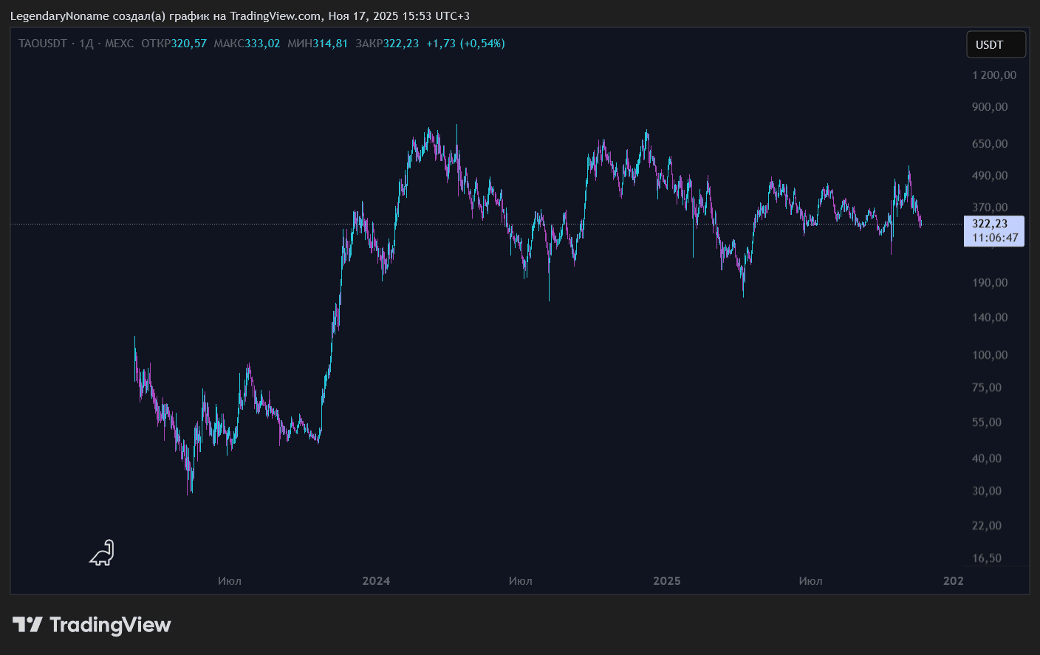Screen dimensions: 1040x655
Task: Click the 100,00 price scale level
Action: pyautogui.click(x=990, y=355)
